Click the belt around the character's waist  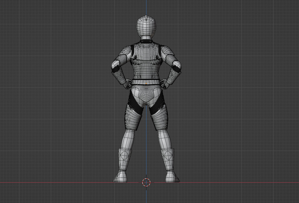146,82
